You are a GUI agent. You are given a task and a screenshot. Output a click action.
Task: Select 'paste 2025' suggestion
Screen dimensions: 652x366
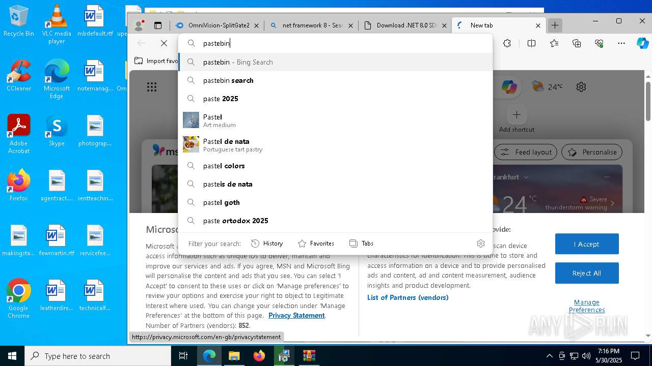pos(336,99)
